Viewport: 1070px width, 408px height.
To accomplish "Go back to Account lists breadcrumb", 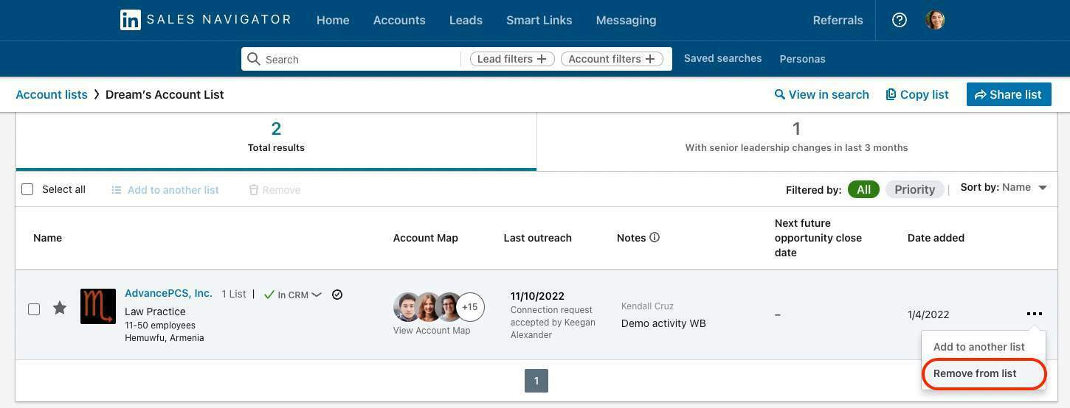I will (52, 94).
